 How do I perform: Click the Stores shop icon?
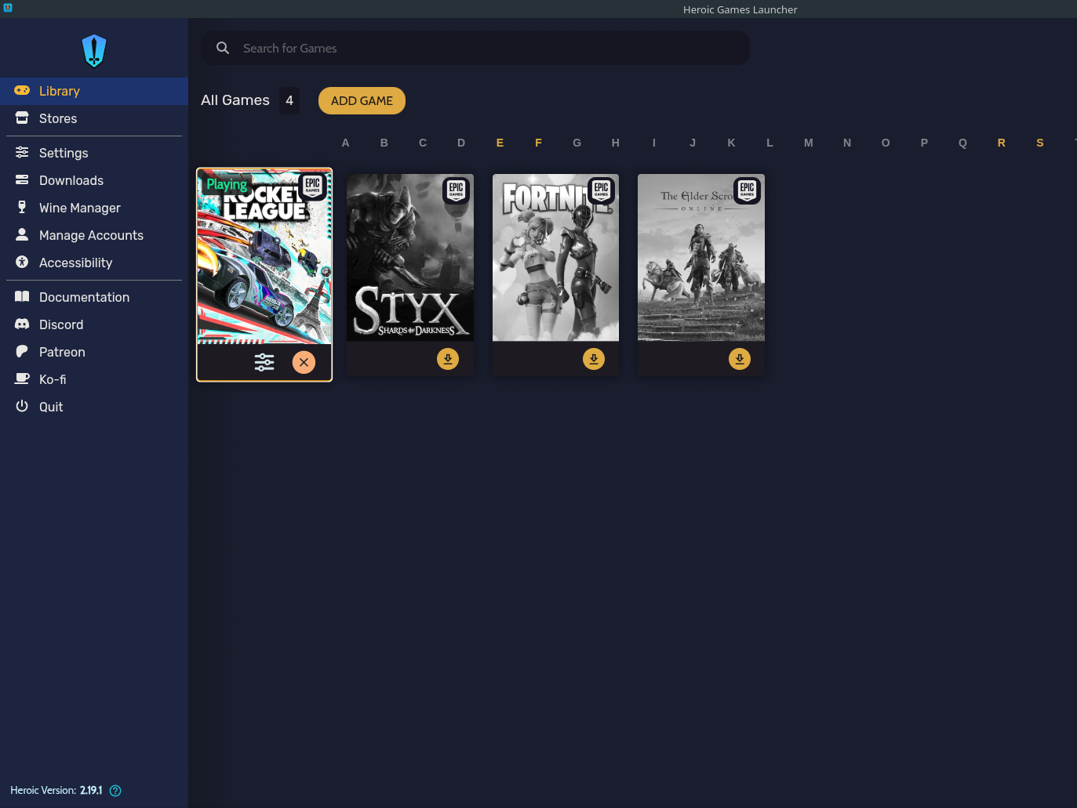tap(22, 118)
